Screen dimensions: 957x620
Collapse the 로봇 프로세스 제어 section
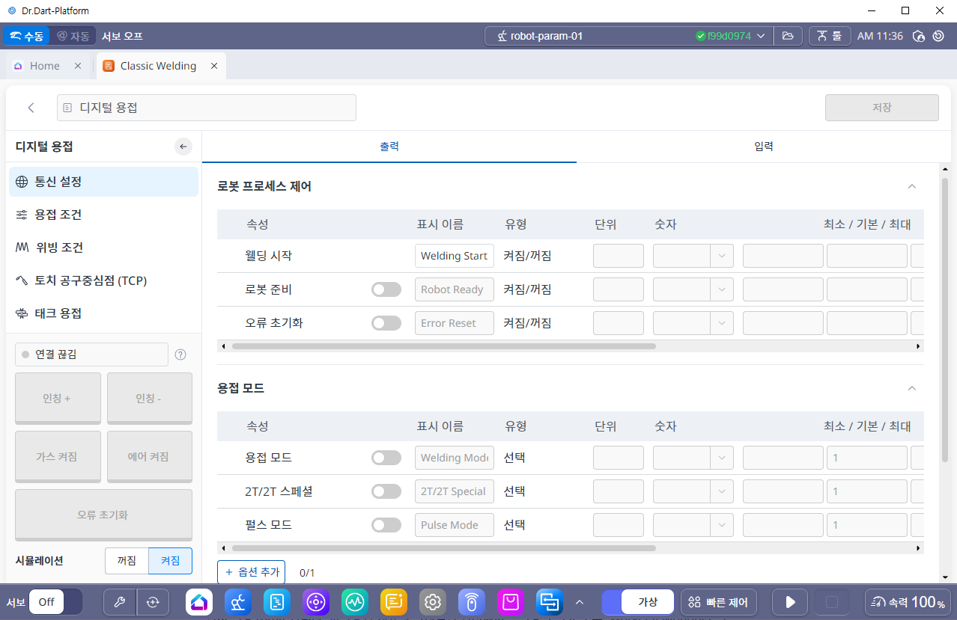[911, 186]
